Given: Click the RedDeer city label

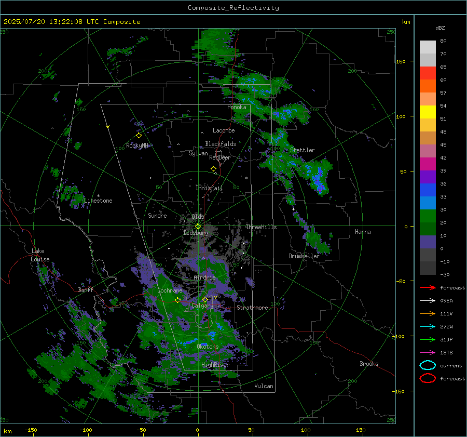Looking at the screenshot, I should 220,157.
